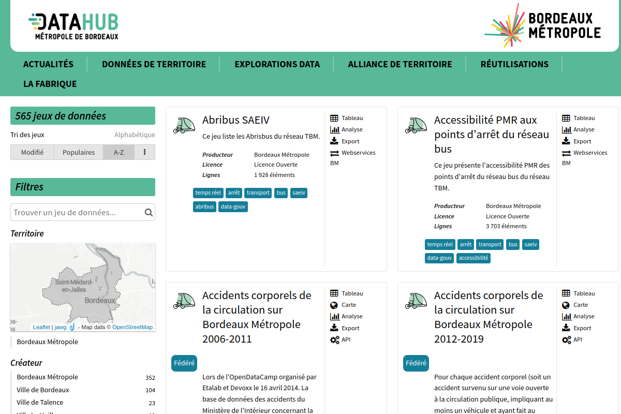
Task: Click the Bordeaux Métropole logo
Action: pyautogui.click(x=542, y=26)
